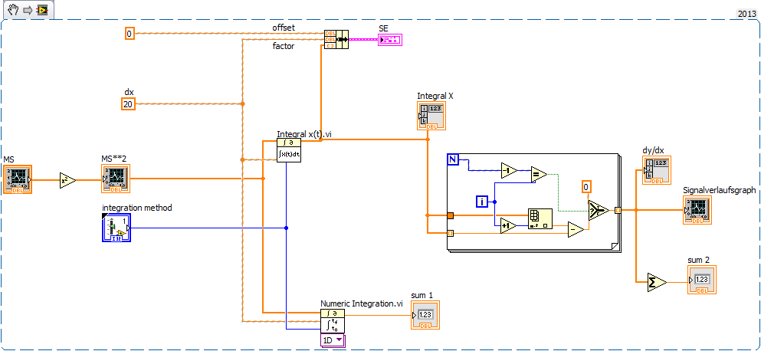The height and width of the screenshot is (351, 761).
Task: Click the Bundle node with offset and factor
Action: 336,39
